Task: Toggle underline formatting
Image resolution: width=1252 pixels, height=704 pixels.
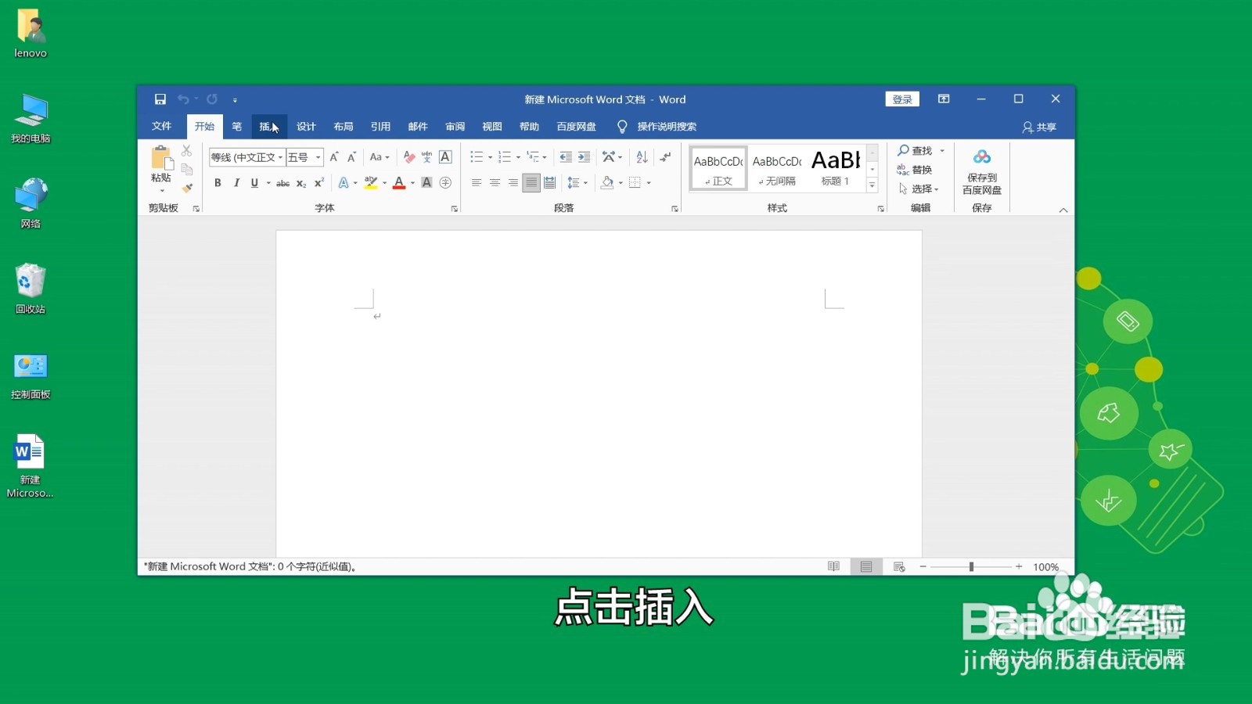Action: point(254,183)
